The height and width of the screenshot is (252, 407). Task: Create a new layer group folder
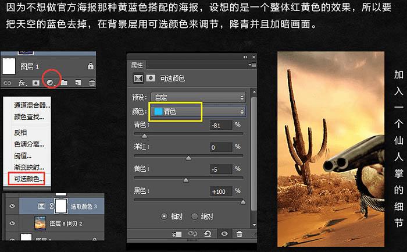(x=64, y=83)
